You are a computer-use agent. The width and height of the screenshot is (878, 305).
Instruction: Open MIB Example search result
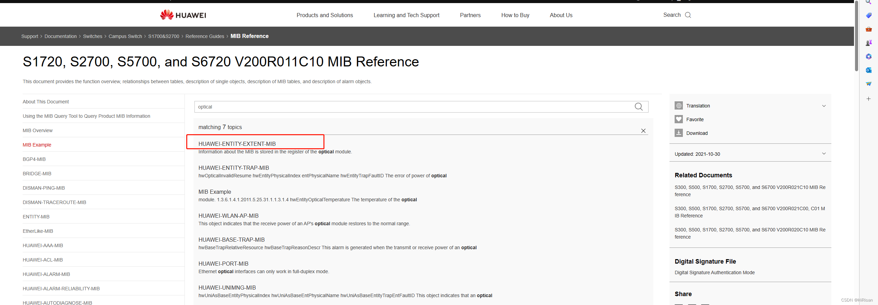coord(215,192)
